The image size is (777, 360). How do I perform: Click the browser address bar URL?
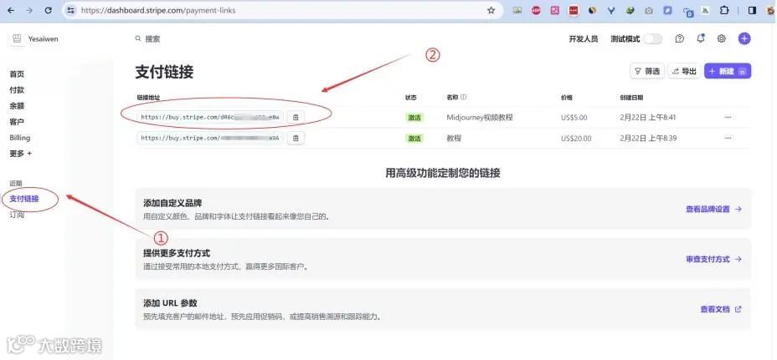point(158,10)
